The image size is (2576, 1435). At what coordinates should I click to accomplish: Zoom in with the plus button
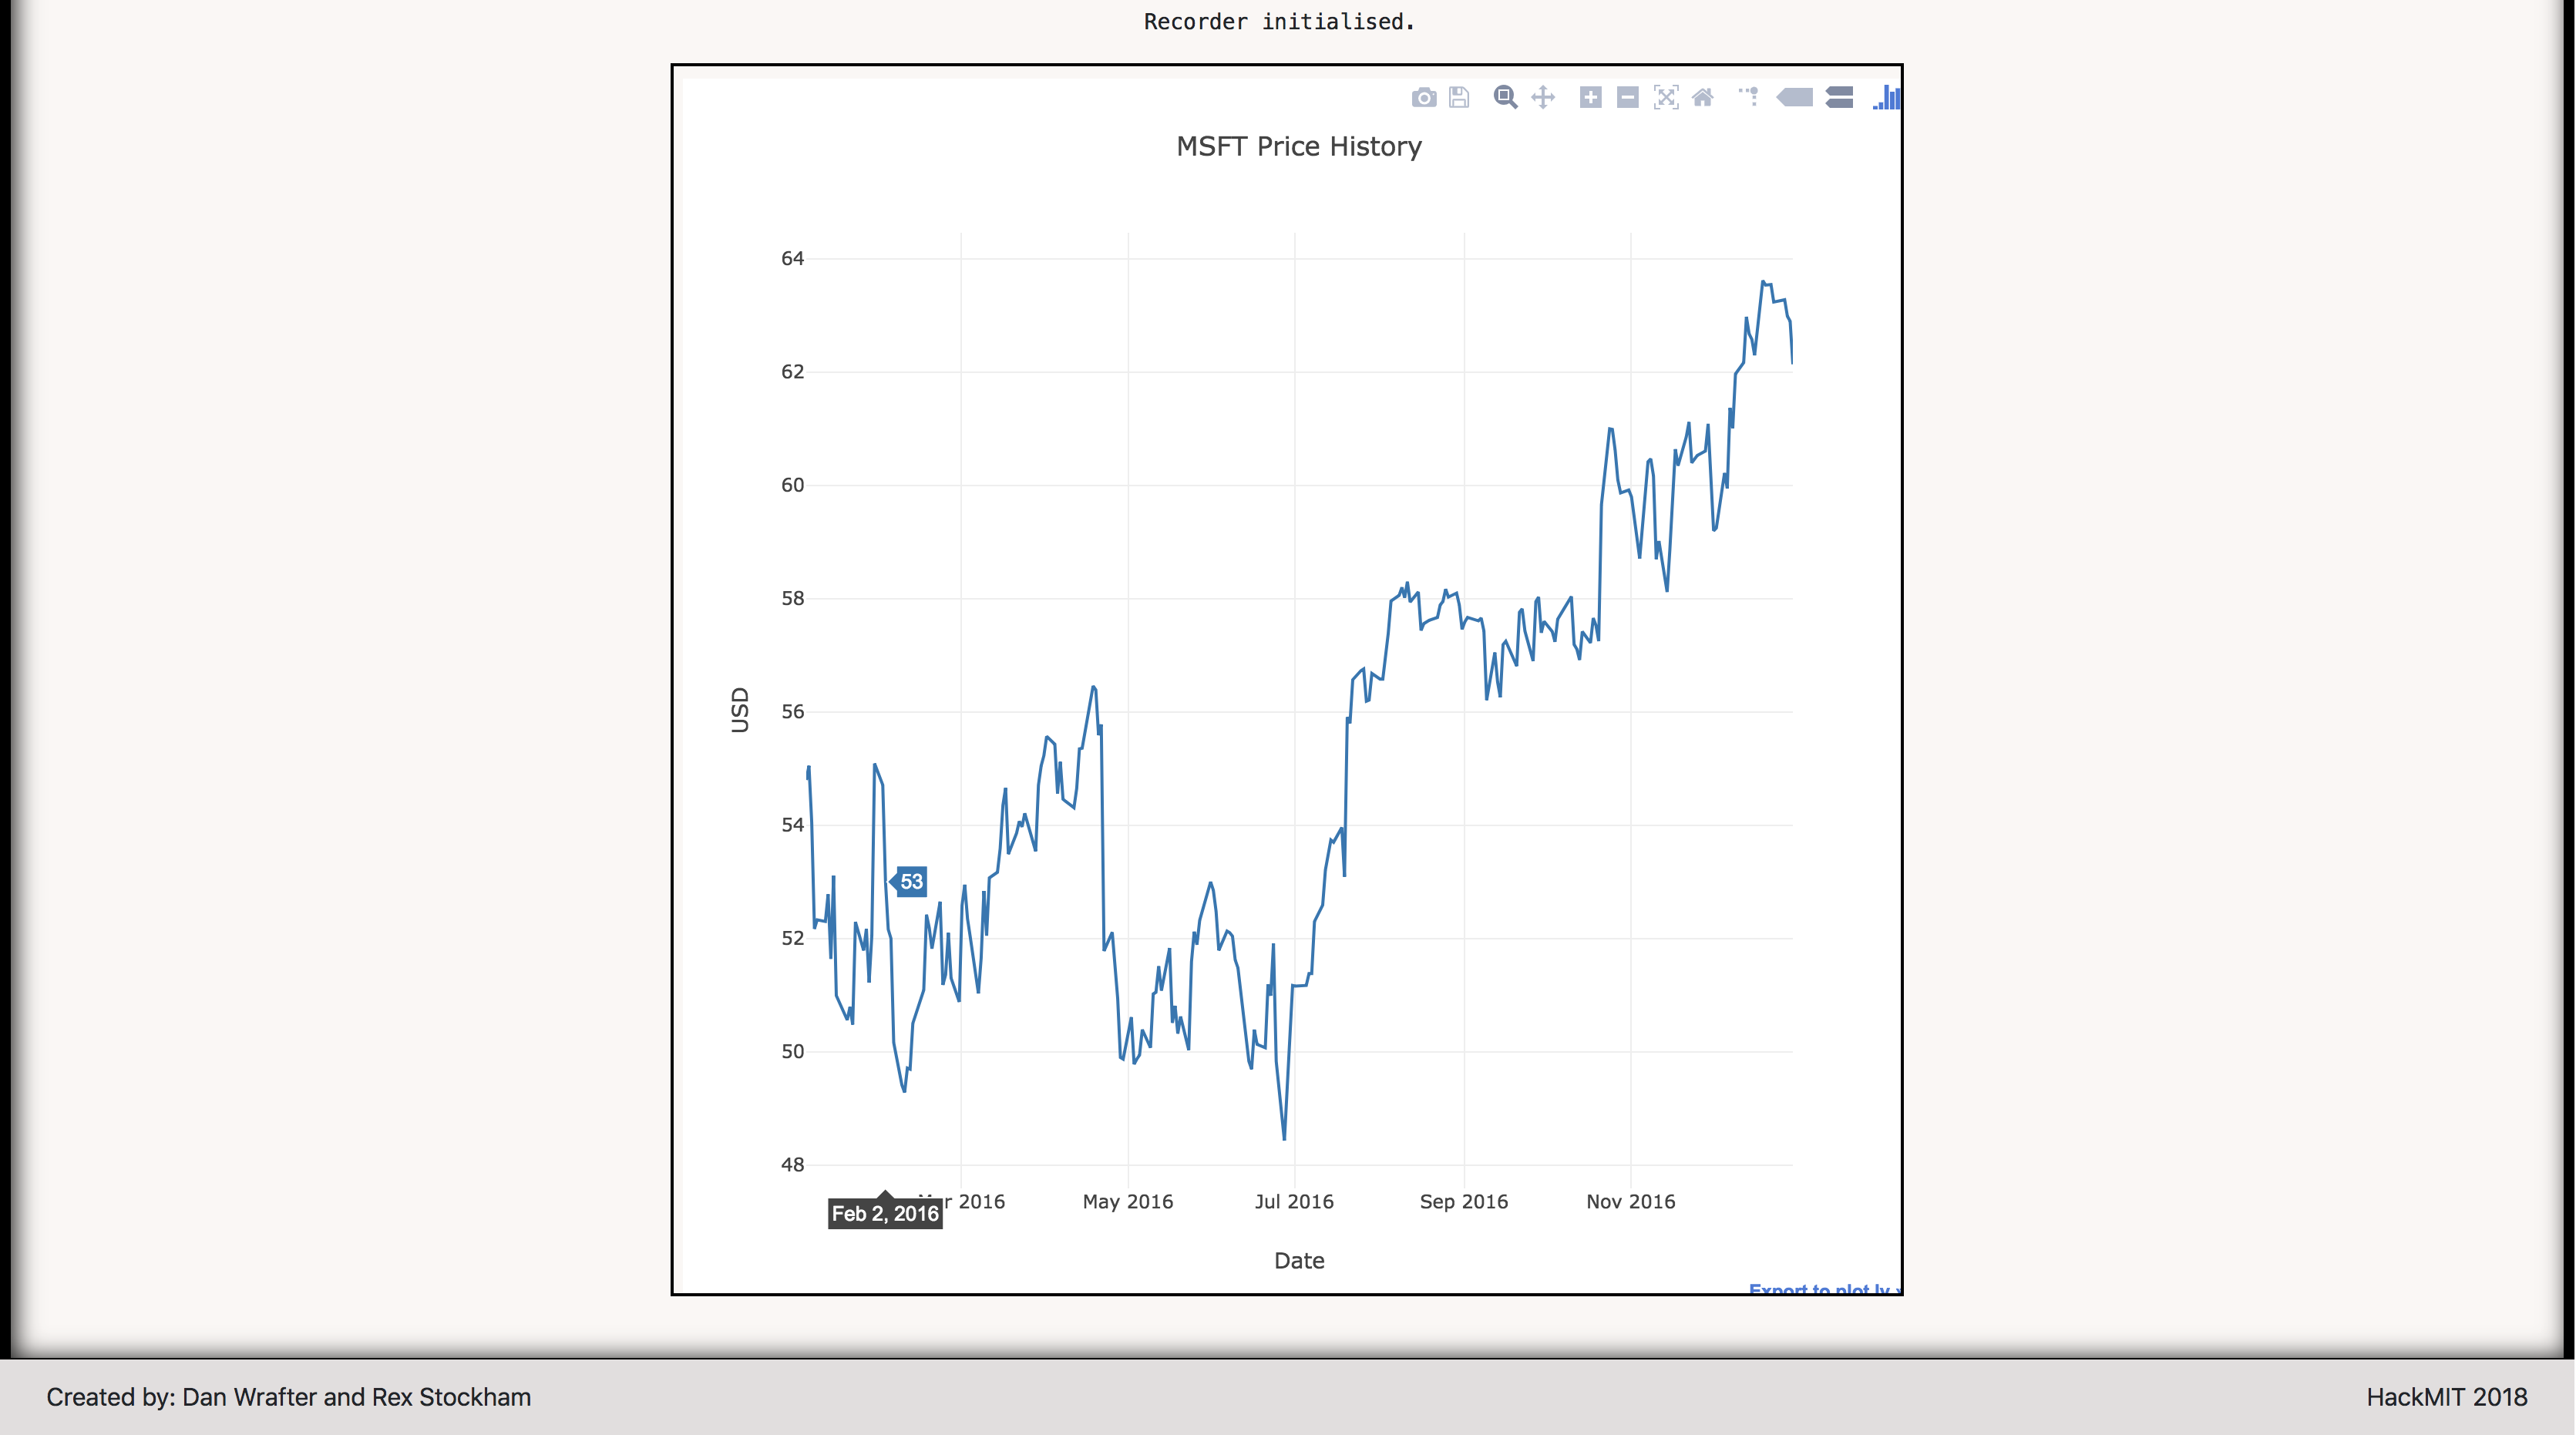point(1590,97)
